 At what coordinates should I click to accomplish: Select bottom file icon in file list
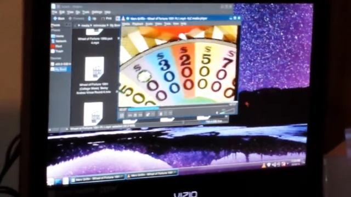point(93,113)
